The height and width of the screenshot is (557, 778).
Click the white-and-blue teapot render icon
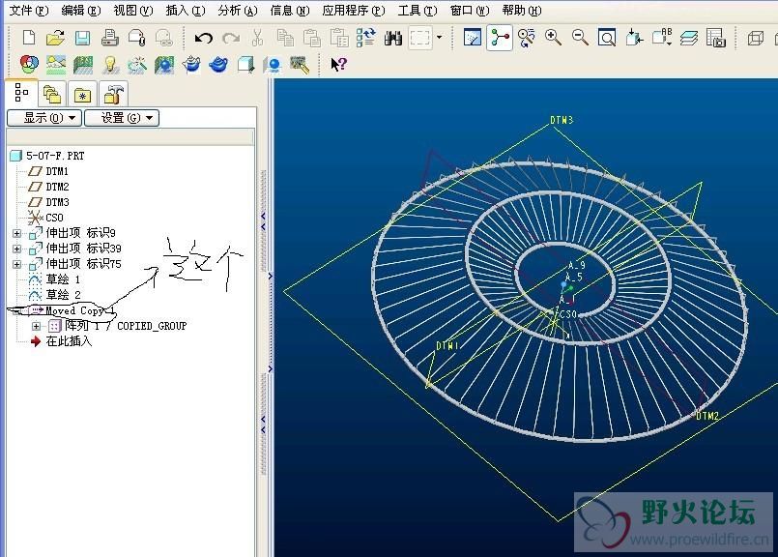click(191, 65)
